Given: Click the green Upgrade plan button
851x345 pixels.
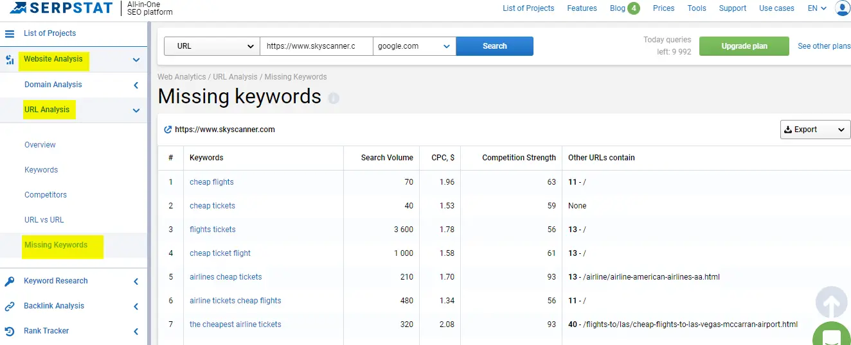Looking at the screenshot, I should (x=744, y=46).
